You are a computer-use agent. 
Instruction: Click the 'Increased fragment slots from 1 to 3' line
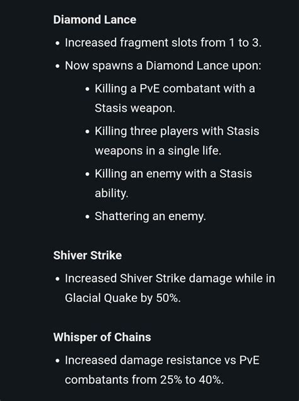(163, 42)
